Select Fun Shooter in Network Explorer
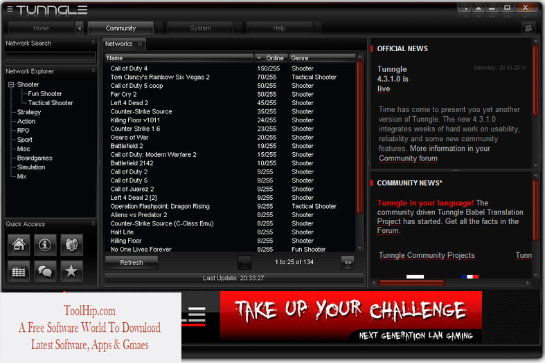 [x=45, y=94]
